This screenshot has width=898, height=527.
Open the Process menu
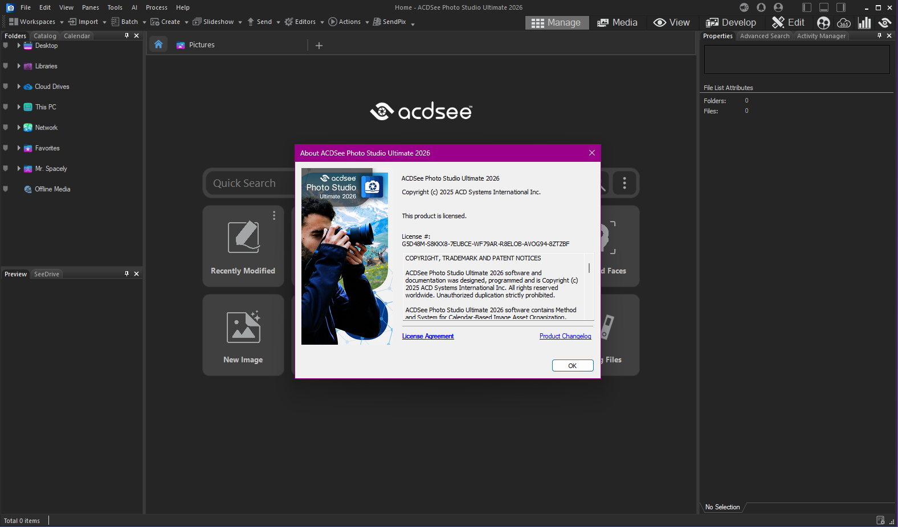point(157,7)
